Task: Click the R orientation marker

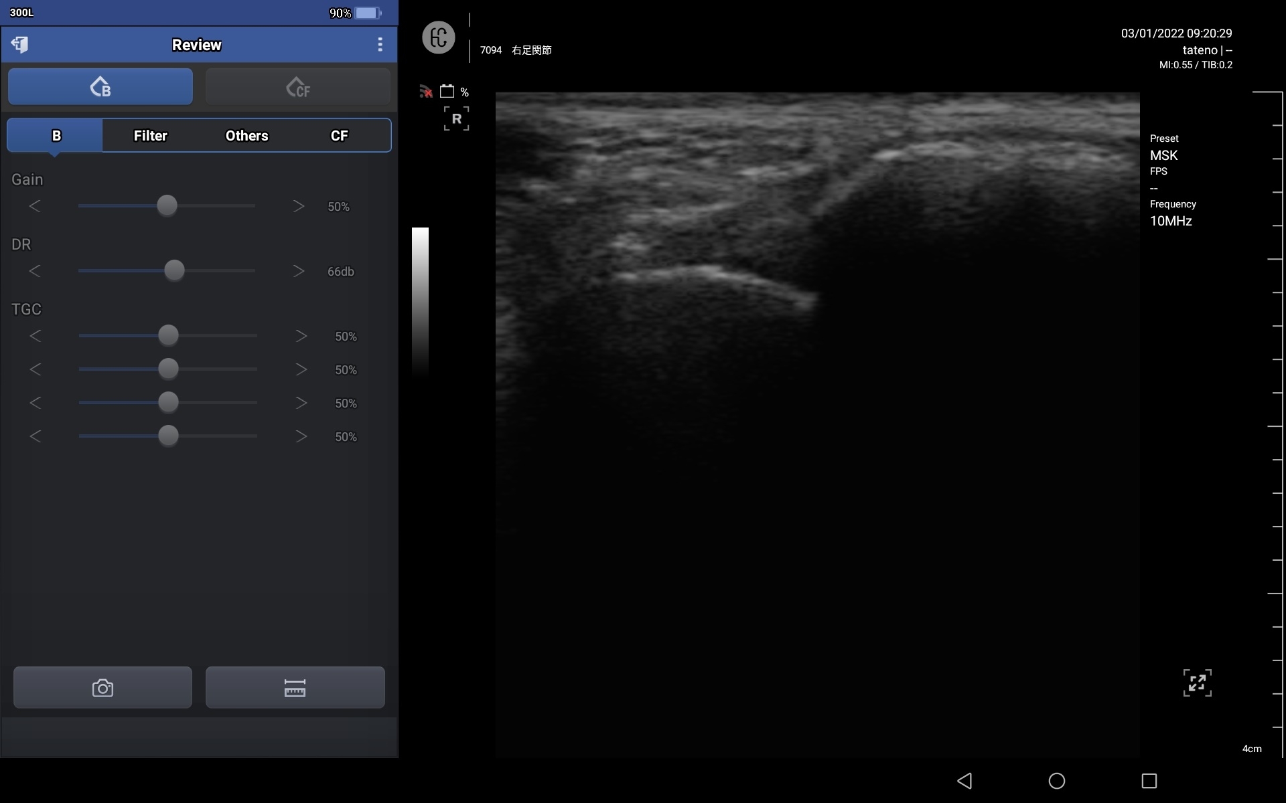Action: pyautogui.click(x=456, y=118)
